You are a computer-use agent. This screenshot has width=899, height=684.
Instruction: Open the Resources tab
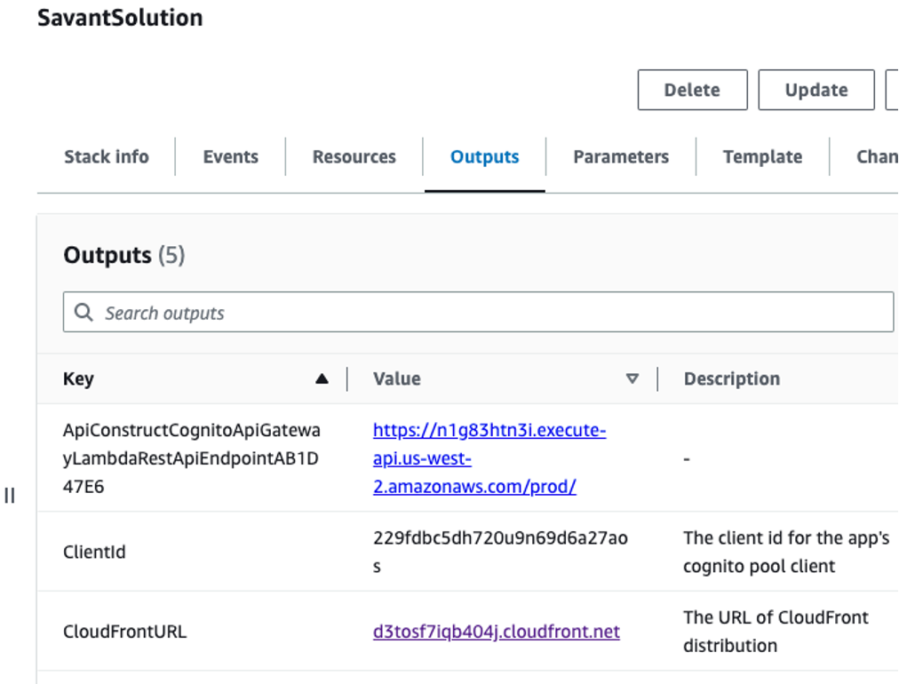pyautogui.click(x=354, y=156)
